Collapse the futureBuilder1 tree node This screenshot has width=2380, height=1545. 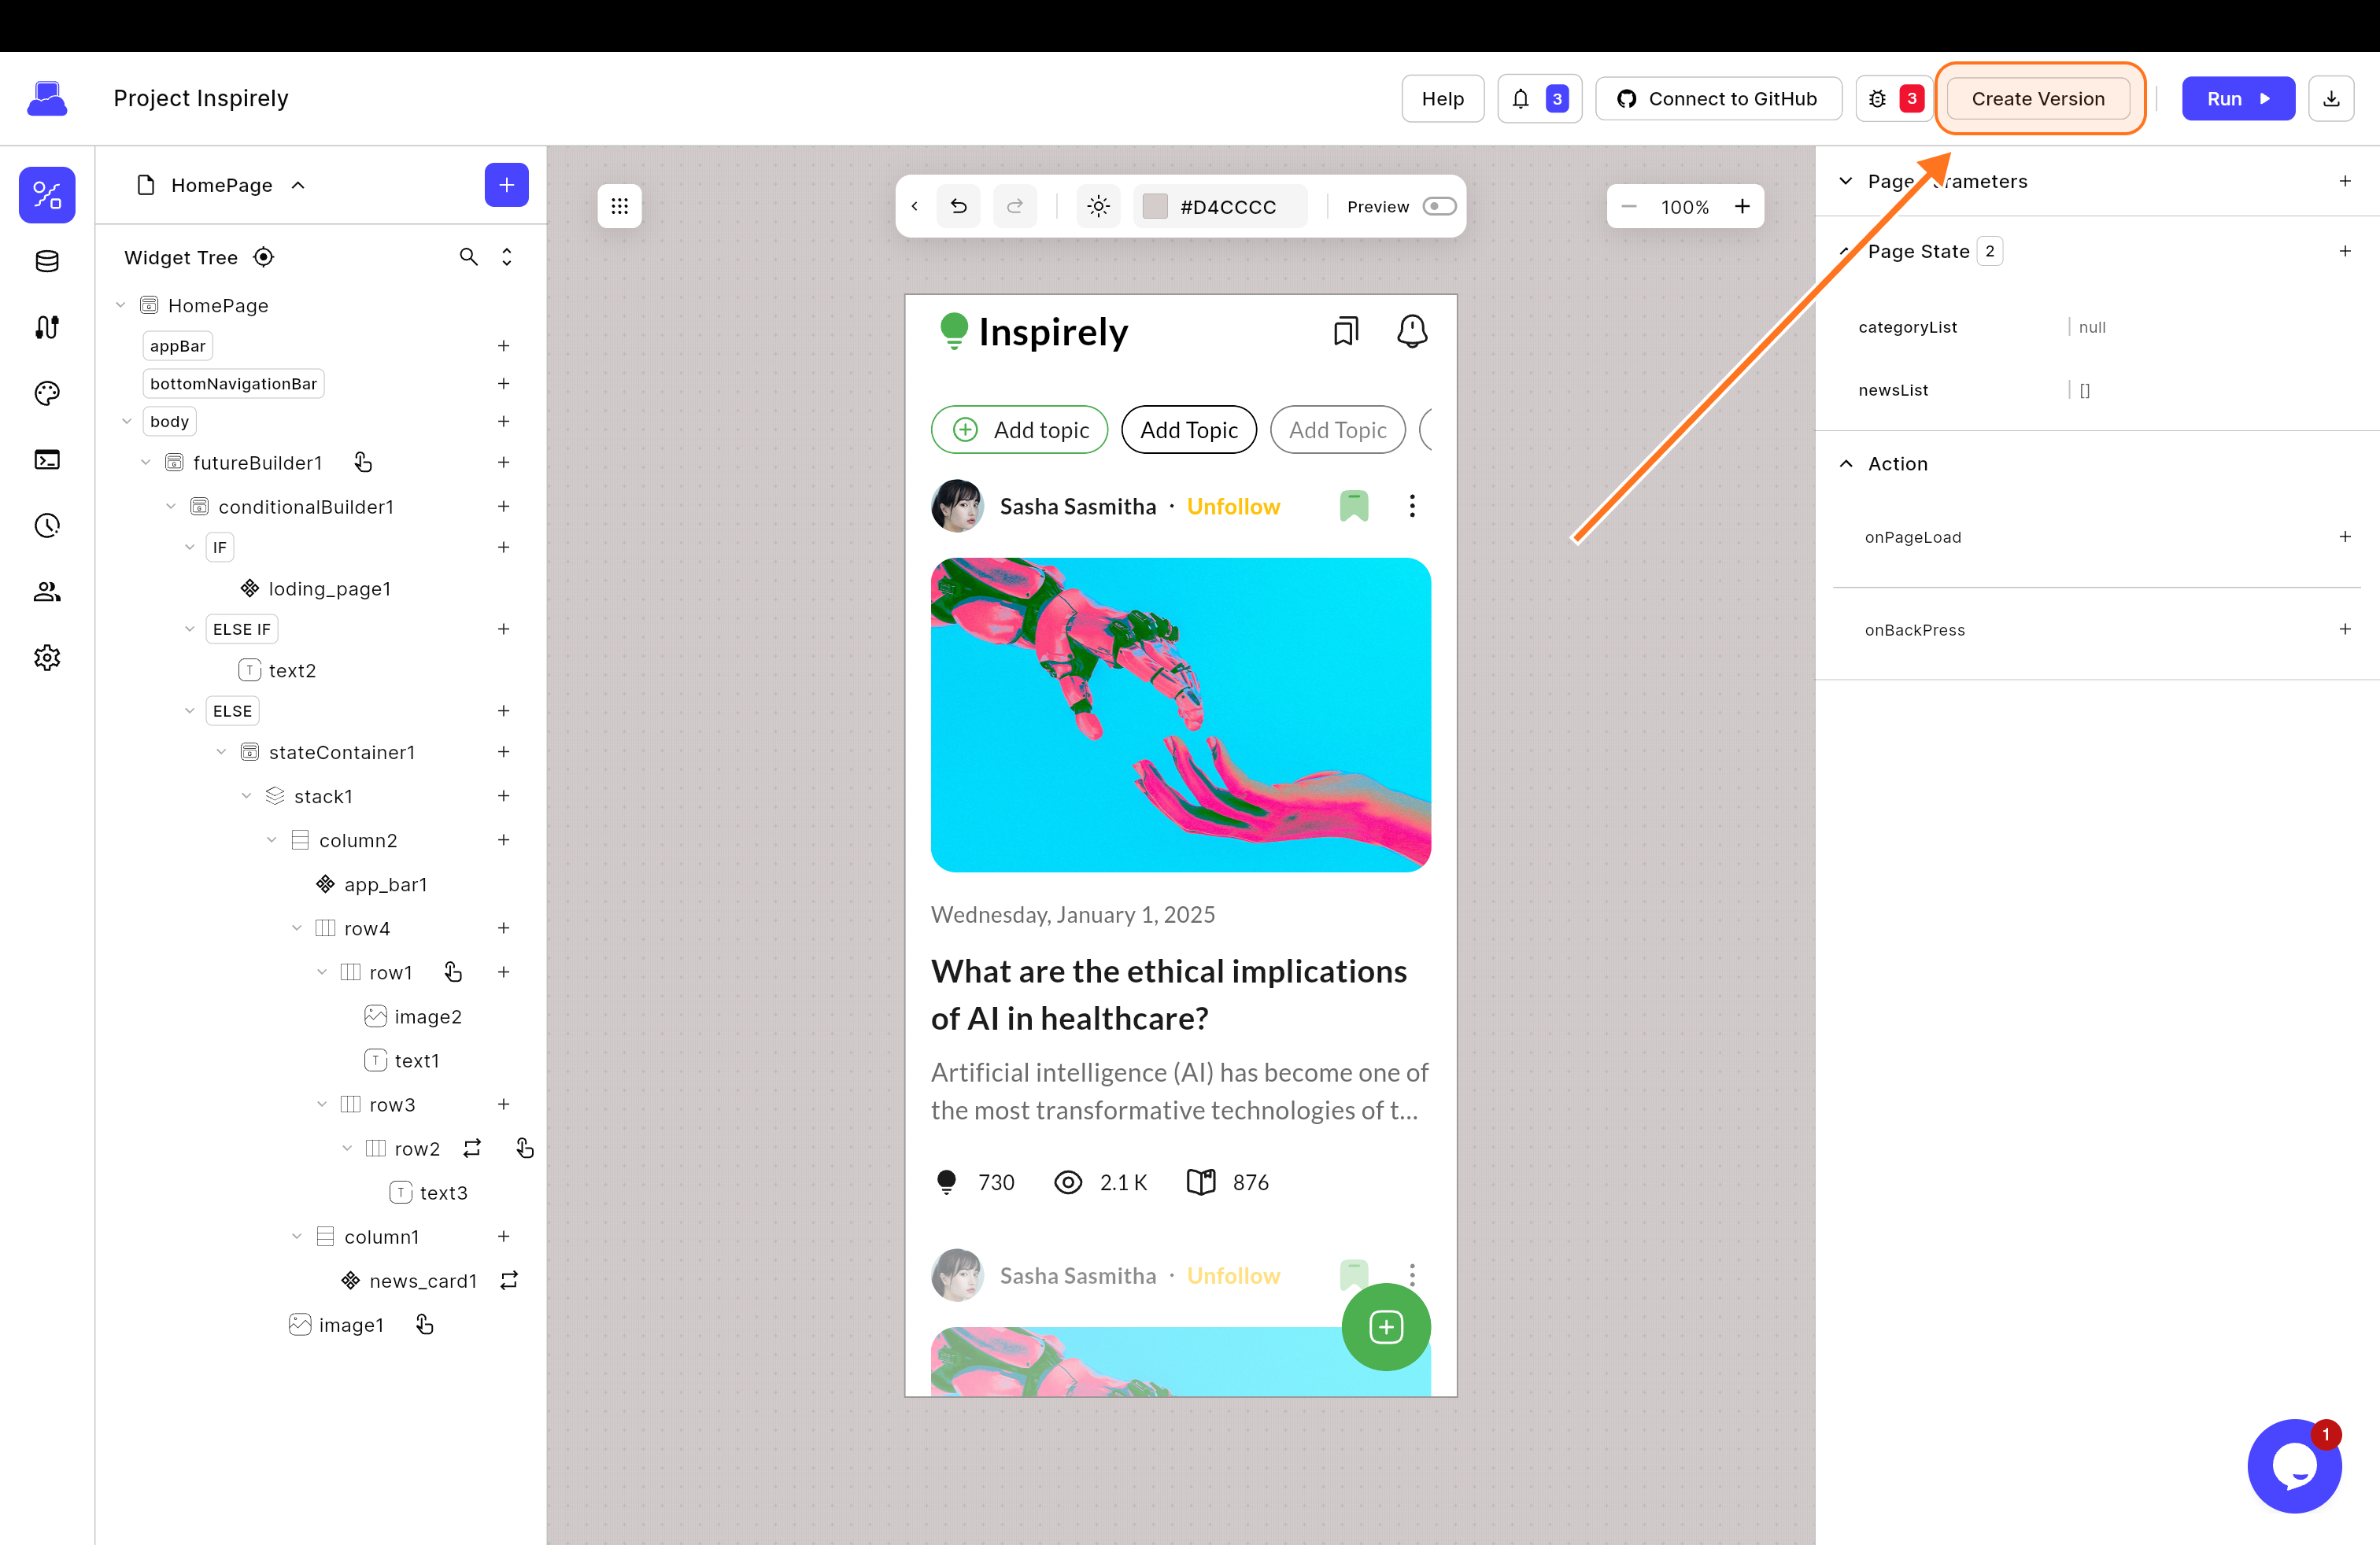tap(146, 463)
